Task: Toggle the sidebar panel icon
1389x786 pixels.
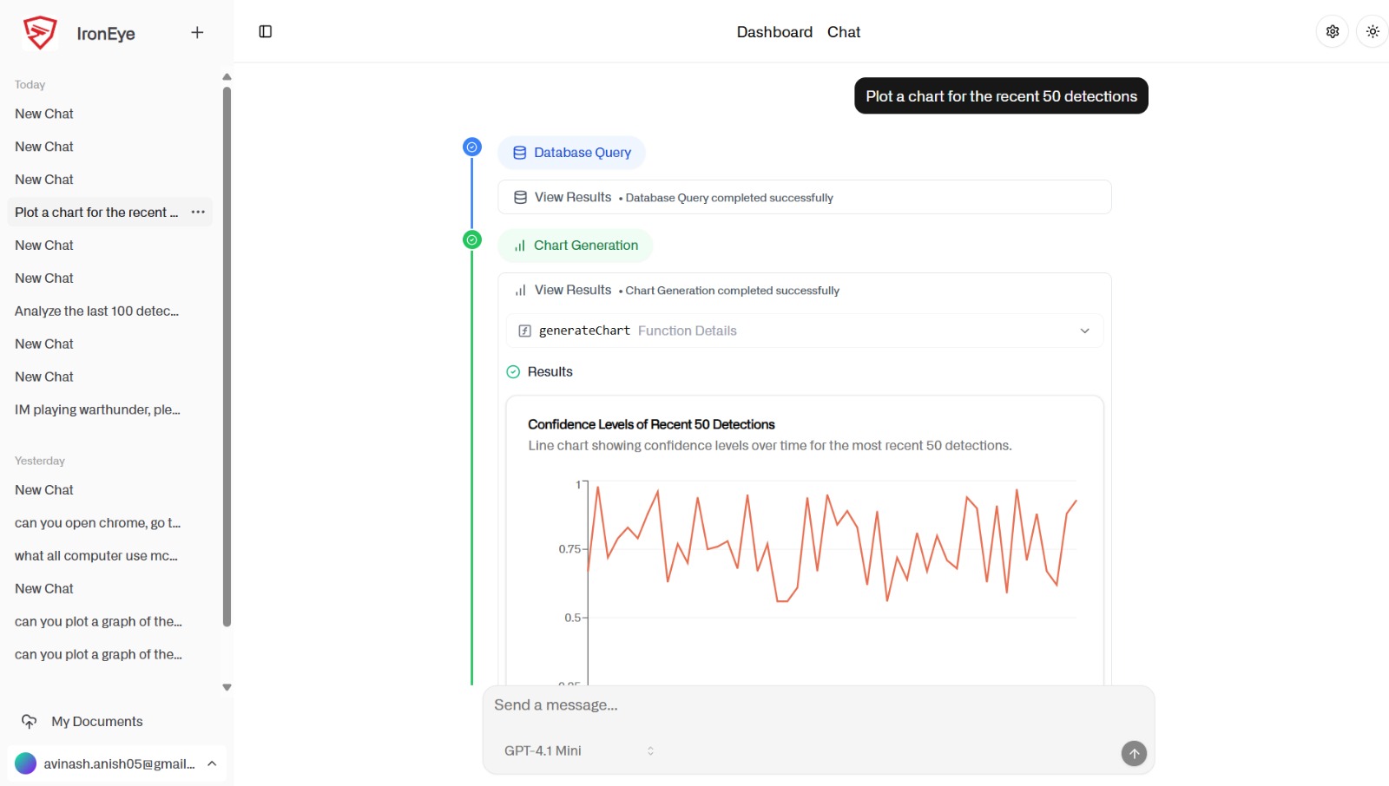Action: click(x=266, y=31)
